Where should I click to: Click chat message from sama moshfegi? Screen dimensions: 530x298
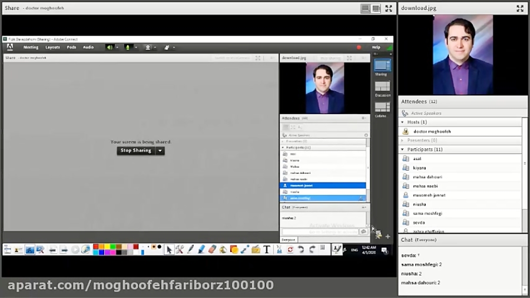click(422, 264)
